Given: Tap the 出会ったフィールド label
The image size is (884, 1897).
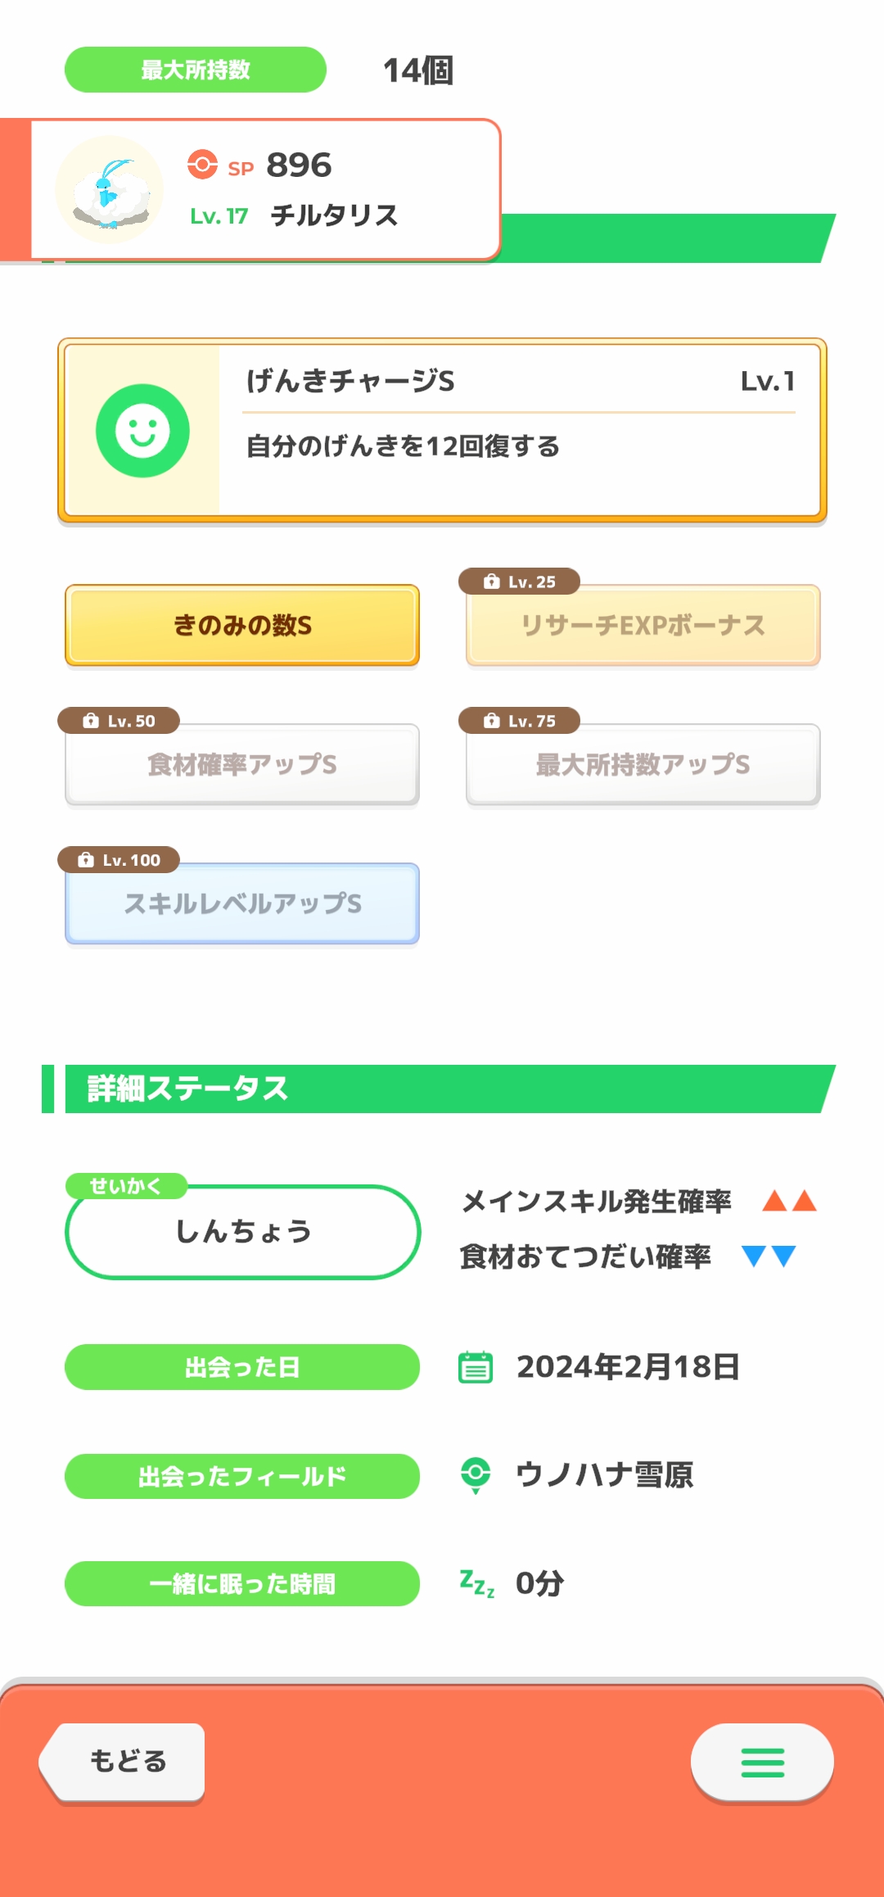Looking at the screenshot, I should point(242,1476).
